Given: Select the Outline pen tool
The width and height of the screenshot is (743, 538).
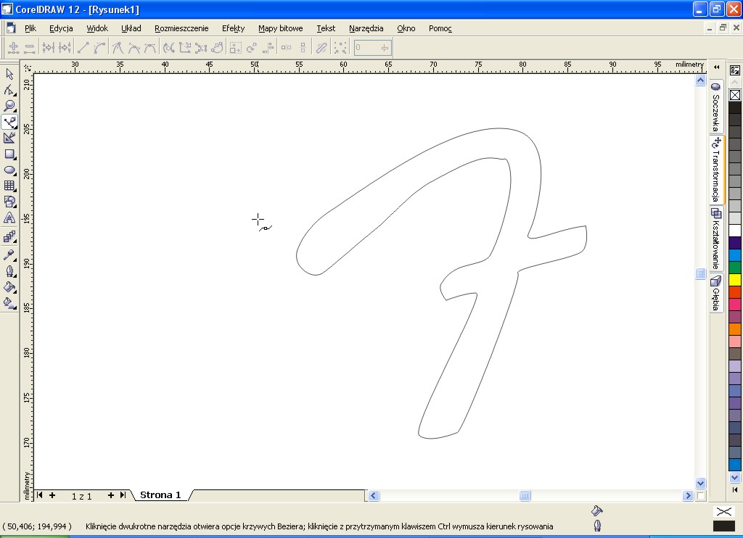Looking at the screenshot, I should [x=9, y=271].
